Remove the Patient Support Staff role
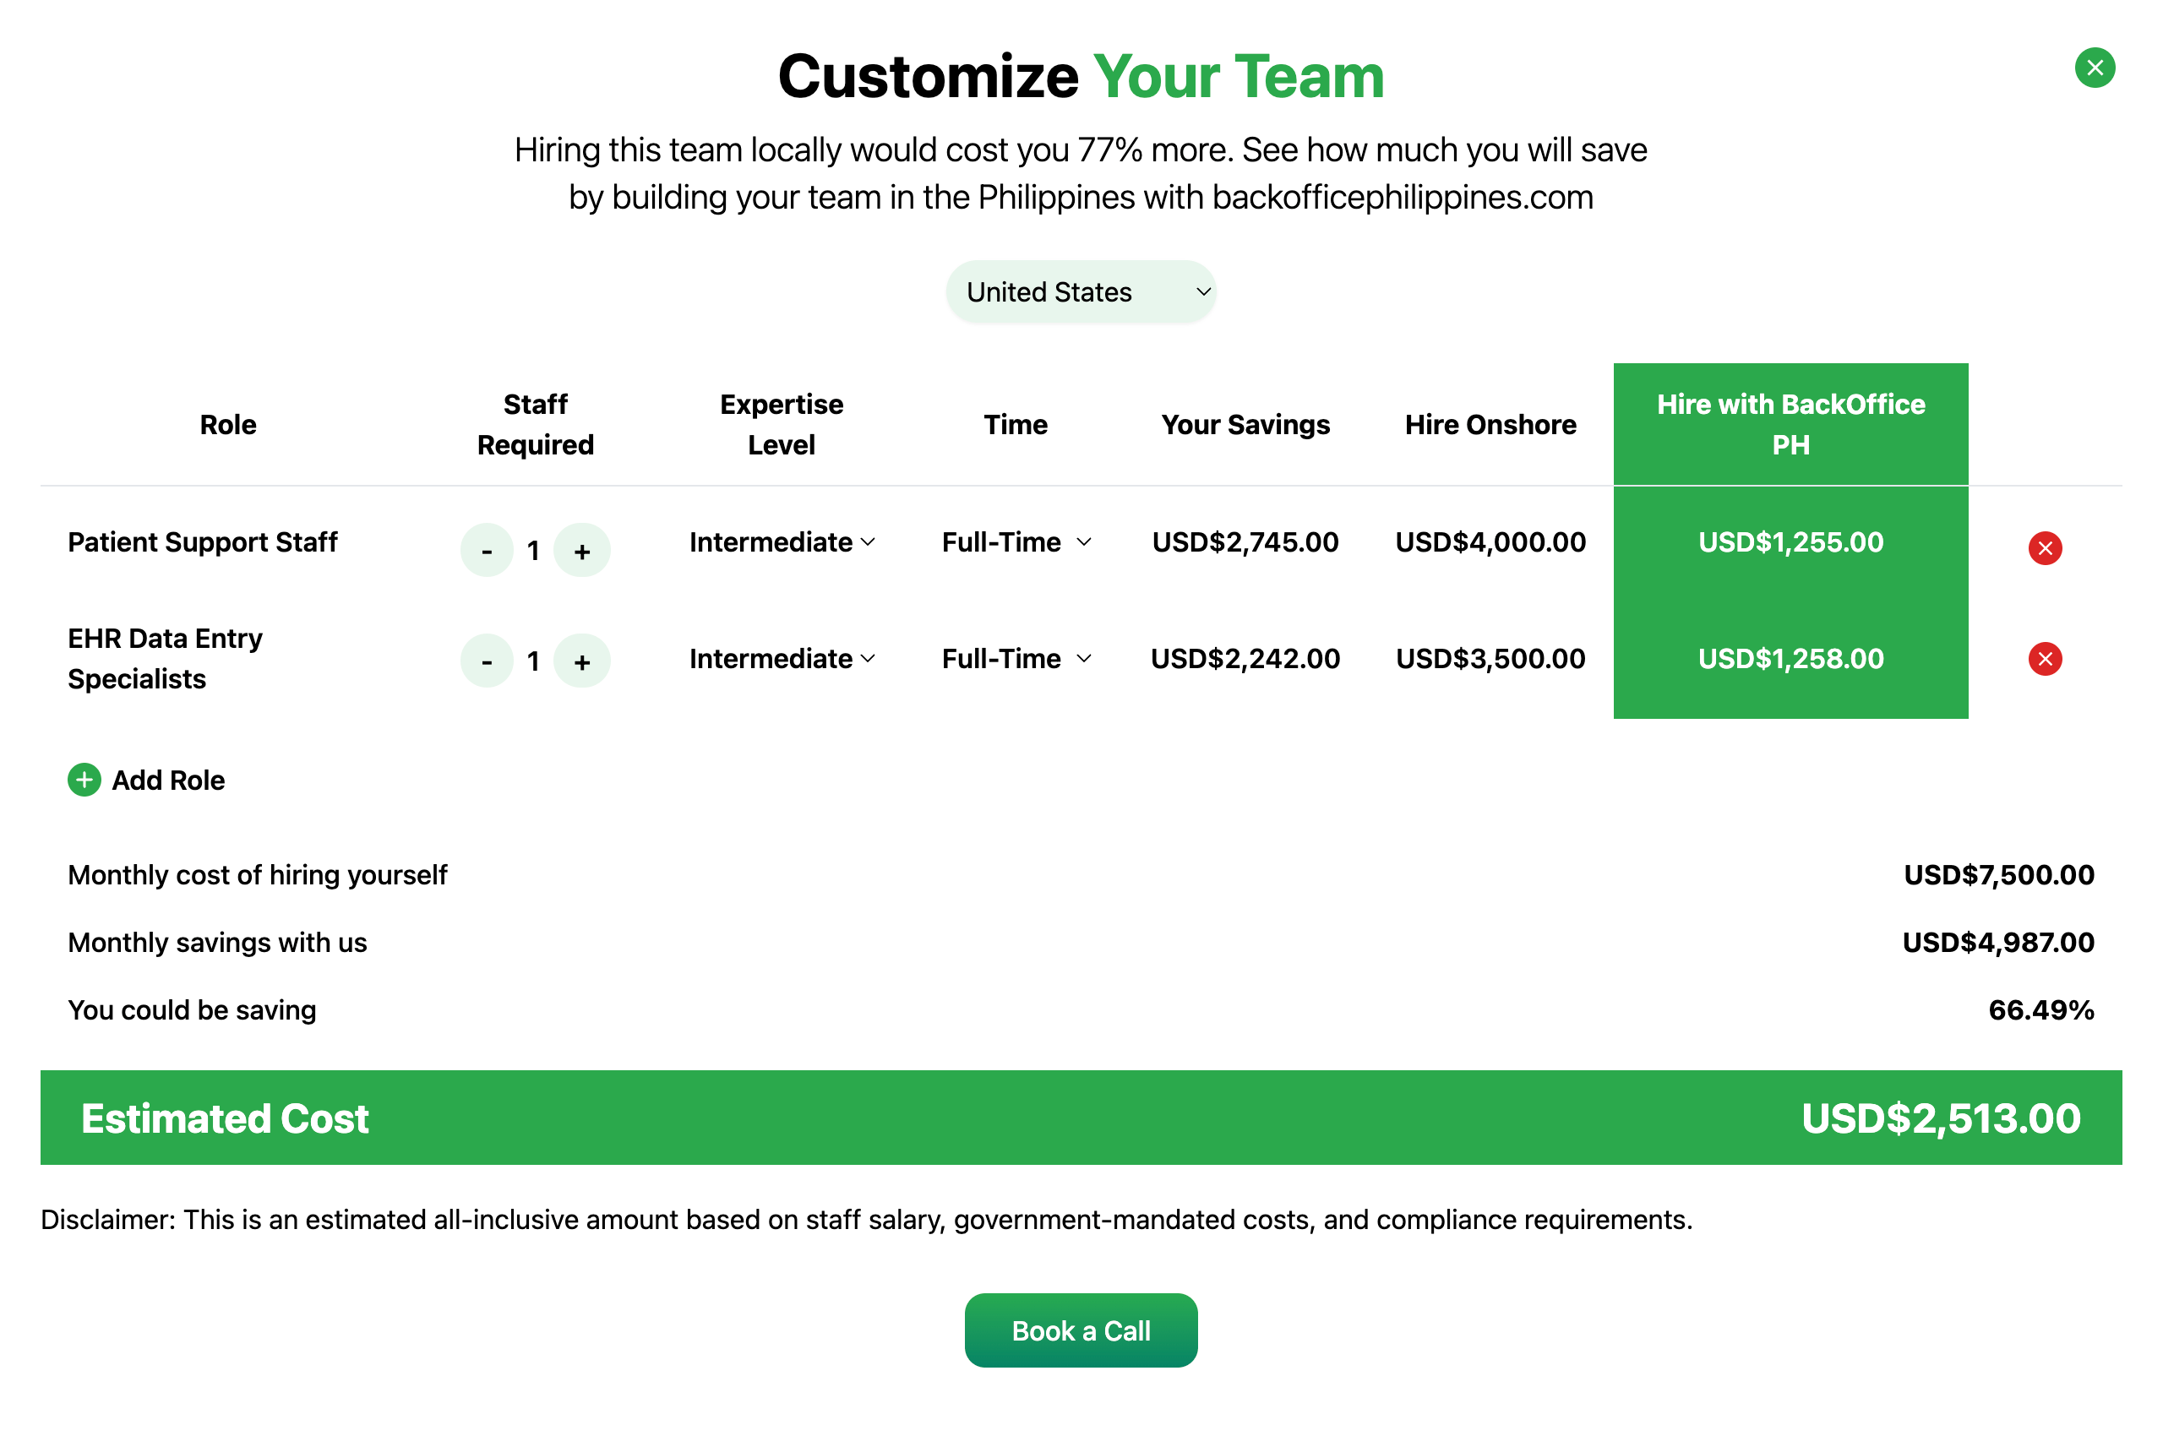 (x=2044, y=548)
